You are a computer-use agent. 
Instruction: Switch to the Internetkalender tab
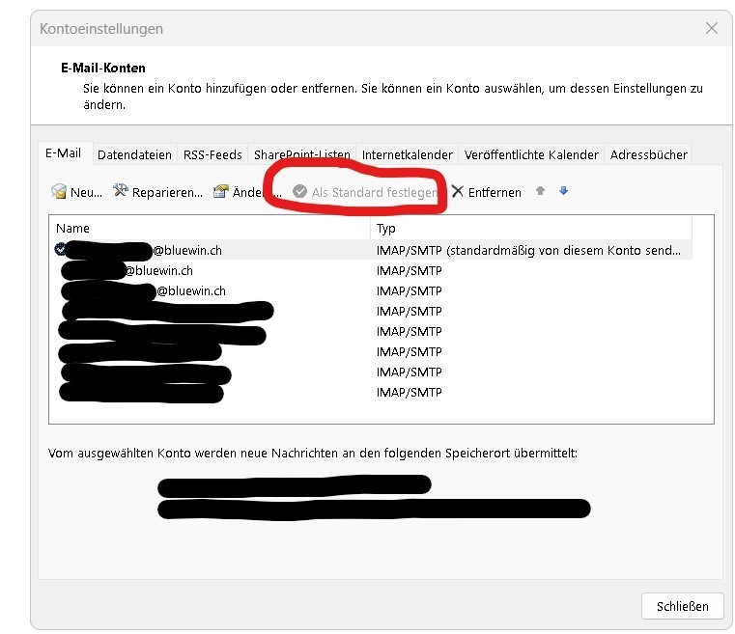tap(407, 154)
